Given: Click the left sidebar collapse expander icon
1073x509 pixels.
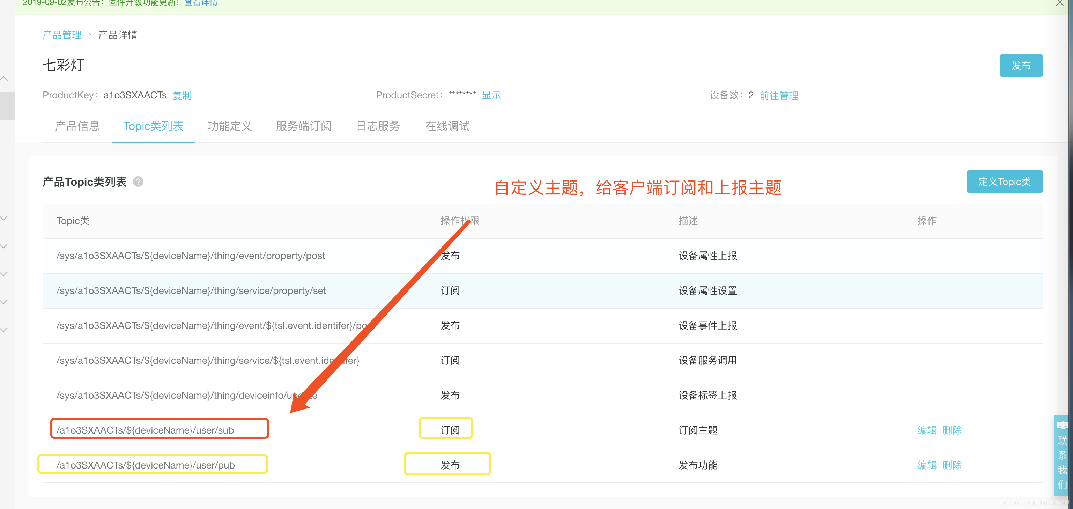Looking at the screenshot, I should click(8, 77).
